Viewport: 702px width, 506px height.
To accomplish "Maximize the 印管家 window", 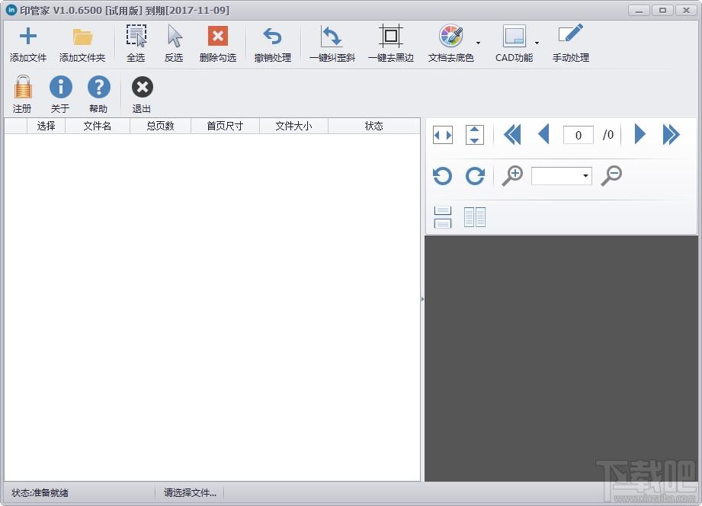I will point(662,10).
